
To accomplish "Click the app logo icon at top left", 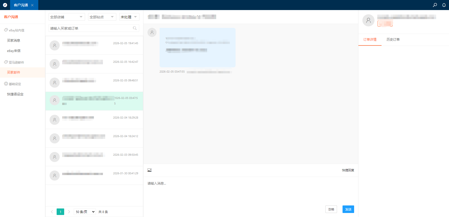I will point(5,5).
